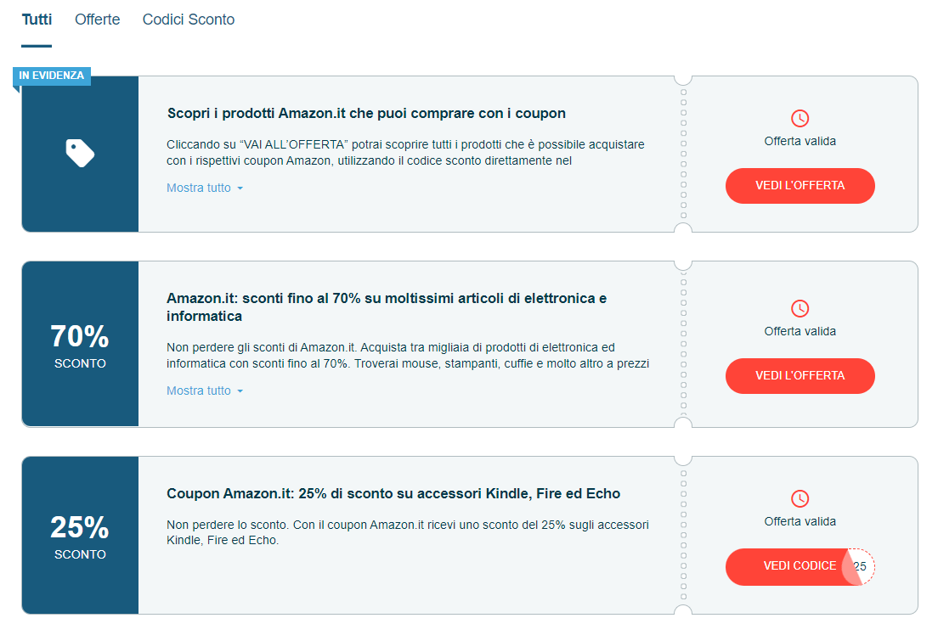Image resolution: width=938 pixels, height=635 pixels.
Task: Click the clock icon in the featured offer
Action: (x=800, y=118)
